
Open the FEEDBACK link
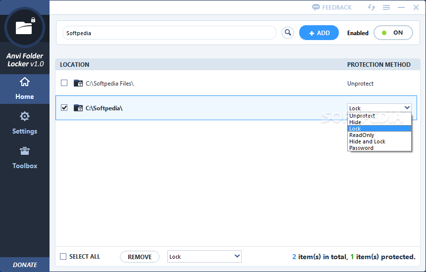(332, 7)
